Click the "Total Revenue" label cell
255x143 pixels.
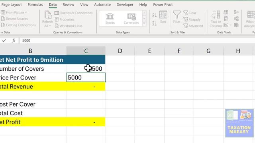[x=33, y=87]
